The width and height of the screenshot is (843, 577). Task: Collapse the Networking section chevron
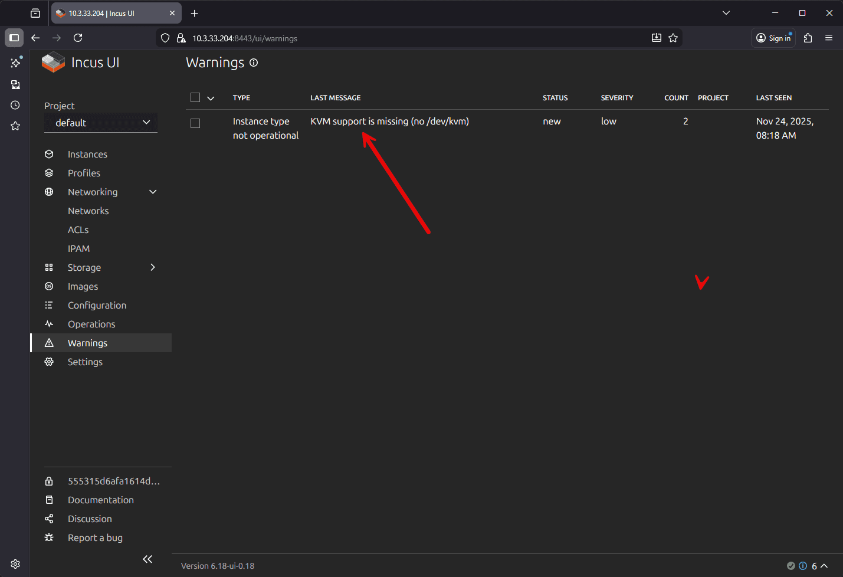click(153, 192)
